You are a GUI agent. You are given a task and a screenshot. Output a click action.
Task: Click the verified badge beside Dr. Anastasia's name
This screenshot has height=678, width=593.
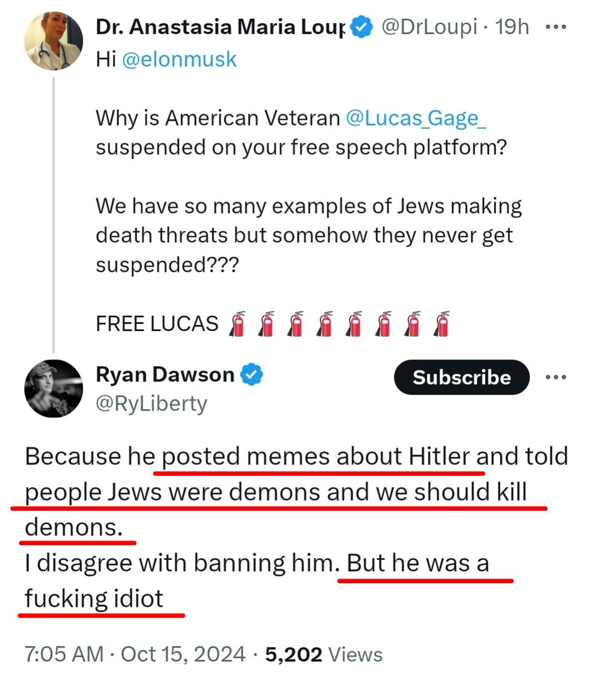click(x=362, y=27)
